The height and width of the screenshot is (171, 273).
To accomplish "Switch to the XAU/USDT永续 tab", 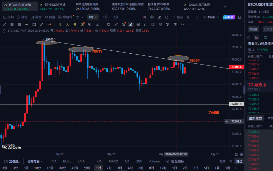I will (197, 7).
